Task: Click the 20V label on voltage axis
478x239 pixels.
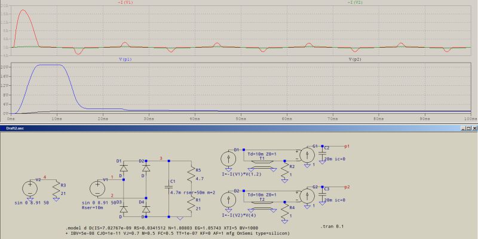Action: 5,67
